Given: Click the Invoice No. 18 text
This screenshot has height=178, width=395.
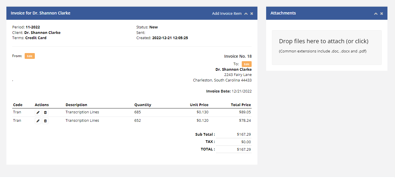Looking at the screenshot, I should point(238,56).
